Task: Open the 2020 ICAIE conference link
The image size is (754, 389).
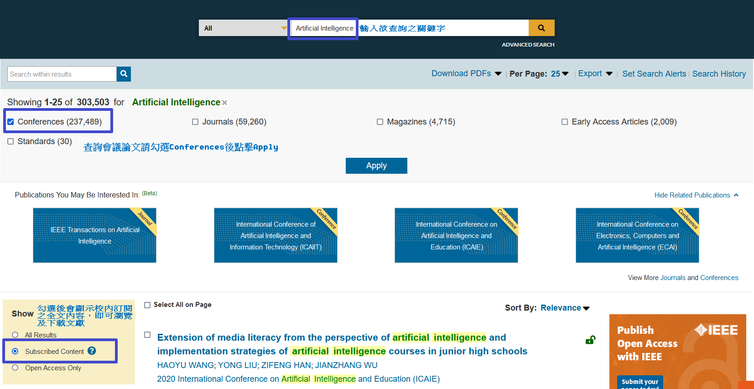Action: click(x=298, y=379)
